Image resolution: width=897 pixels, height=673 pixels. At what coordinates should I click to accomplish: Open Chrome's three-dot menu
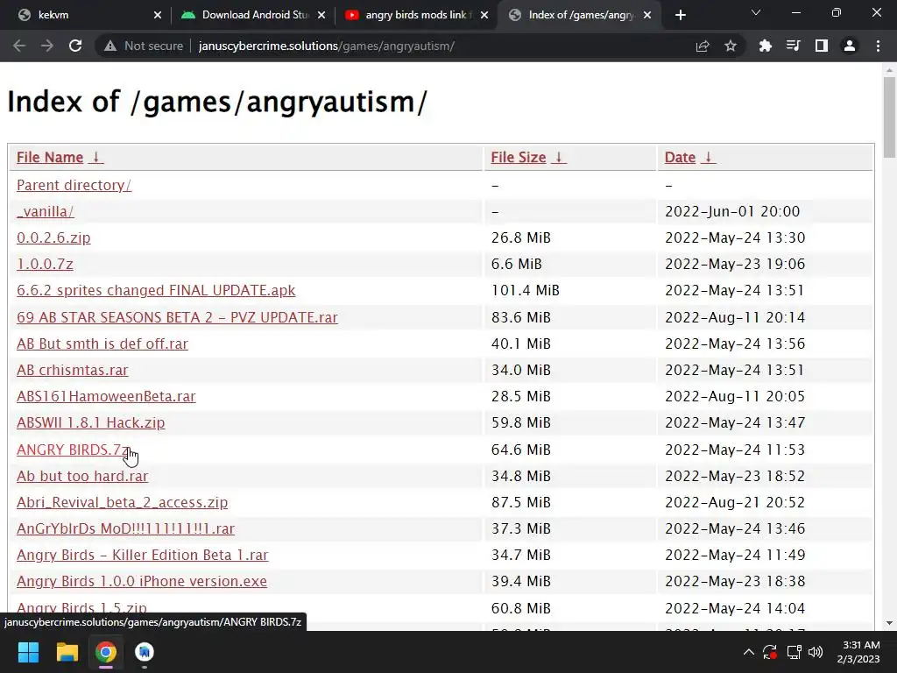click(x=878, y=46)
